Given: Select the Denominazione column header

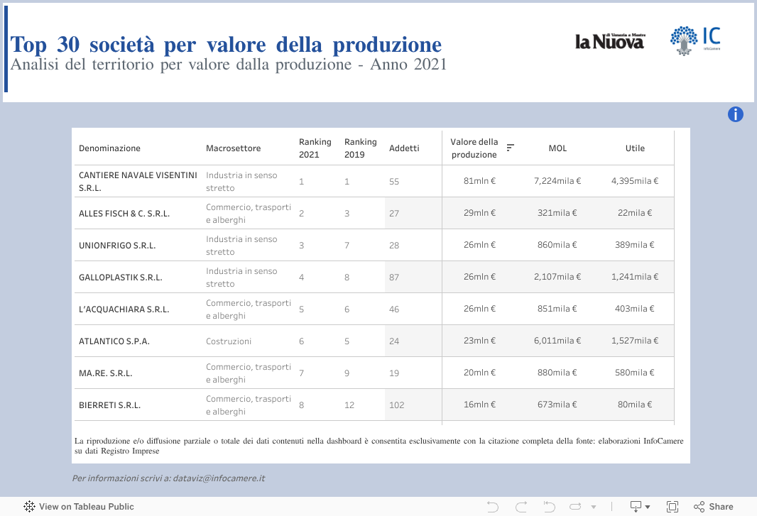Looking at the screenshot, I should (109, 148).
